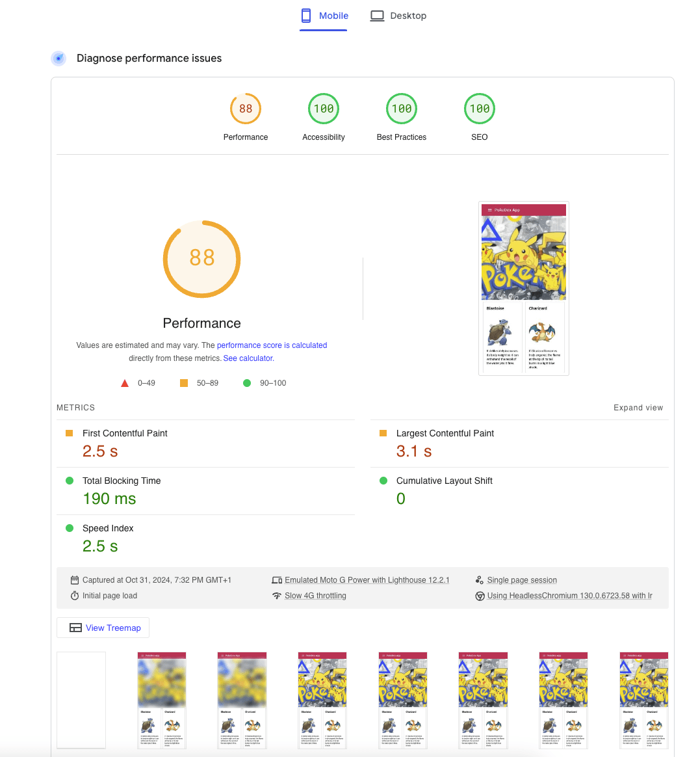Click the red triangle 0–49 legend icon

point(125,383)
